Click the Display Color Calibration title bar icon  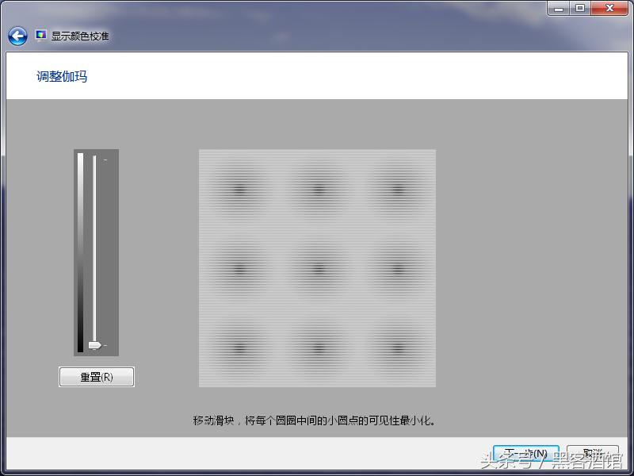coord(41,35)
